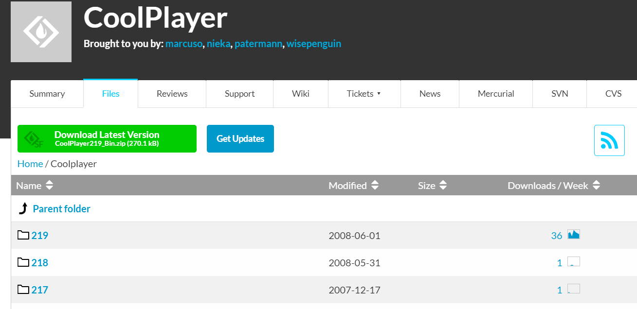
Task: Click the Coolplayer breadcrumb text
Action: pos(73,164)
